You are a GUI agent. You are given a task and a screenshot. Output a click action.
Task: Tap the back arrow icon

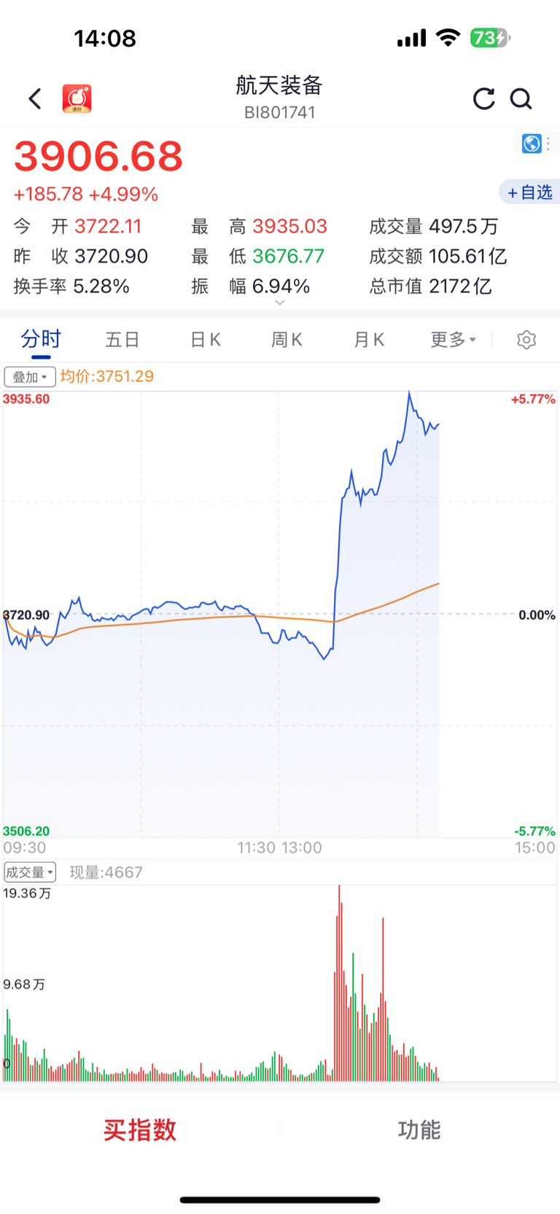[35, 98]
